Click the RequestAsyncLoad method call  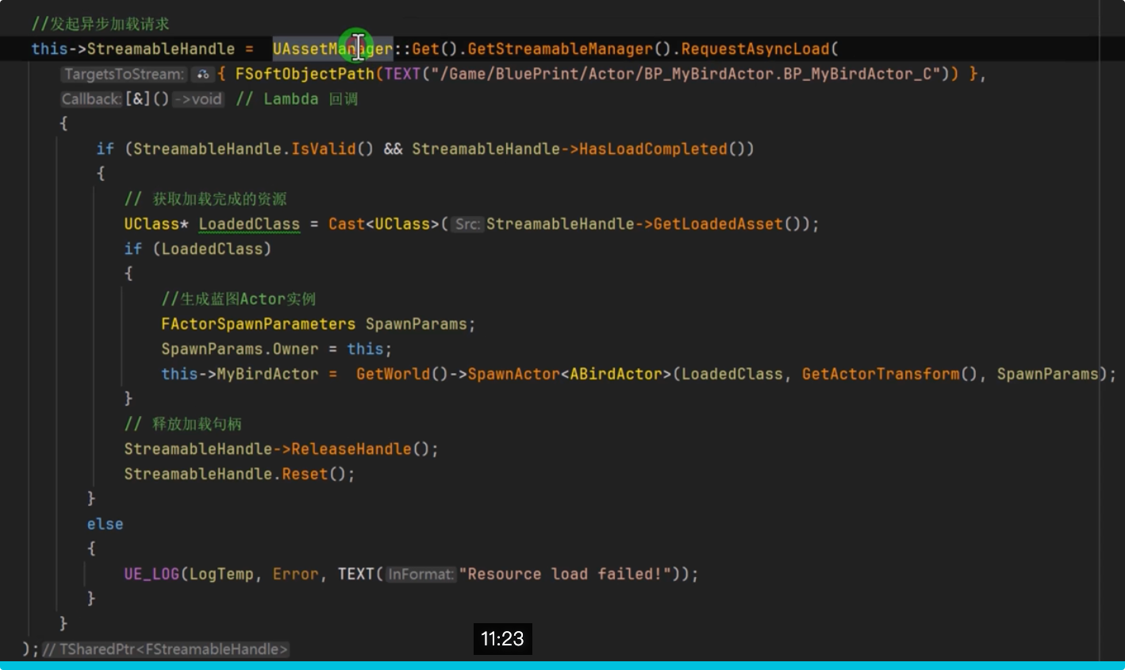coord(754,49)
